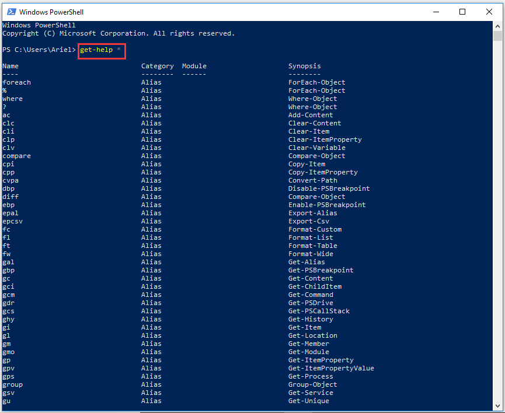Click the 'Synopsis' column header text
Screen dimensions: 505x413
(305, 66)
